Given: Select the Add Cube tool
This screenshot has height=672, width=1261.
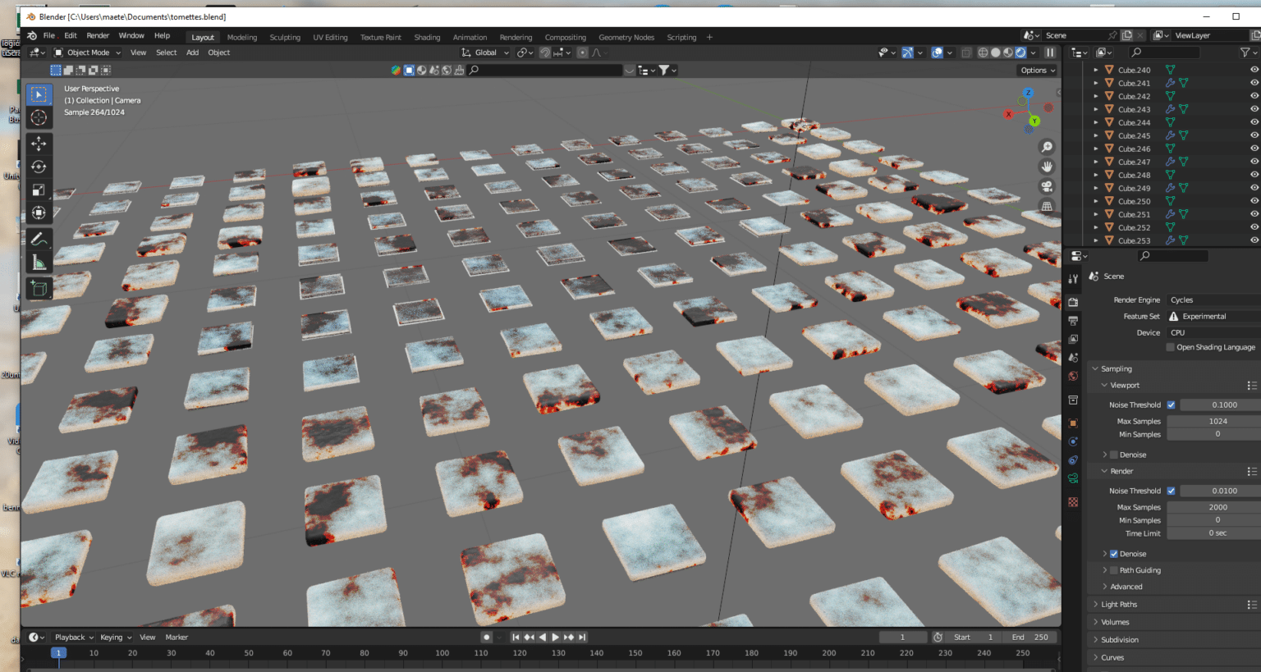Looking at the screenshot, I should (39, 288).
